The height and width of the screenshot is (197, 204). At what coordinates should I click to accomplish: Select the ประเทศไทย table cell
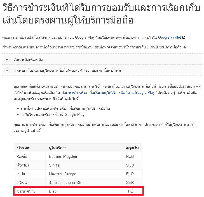[30, 191]
